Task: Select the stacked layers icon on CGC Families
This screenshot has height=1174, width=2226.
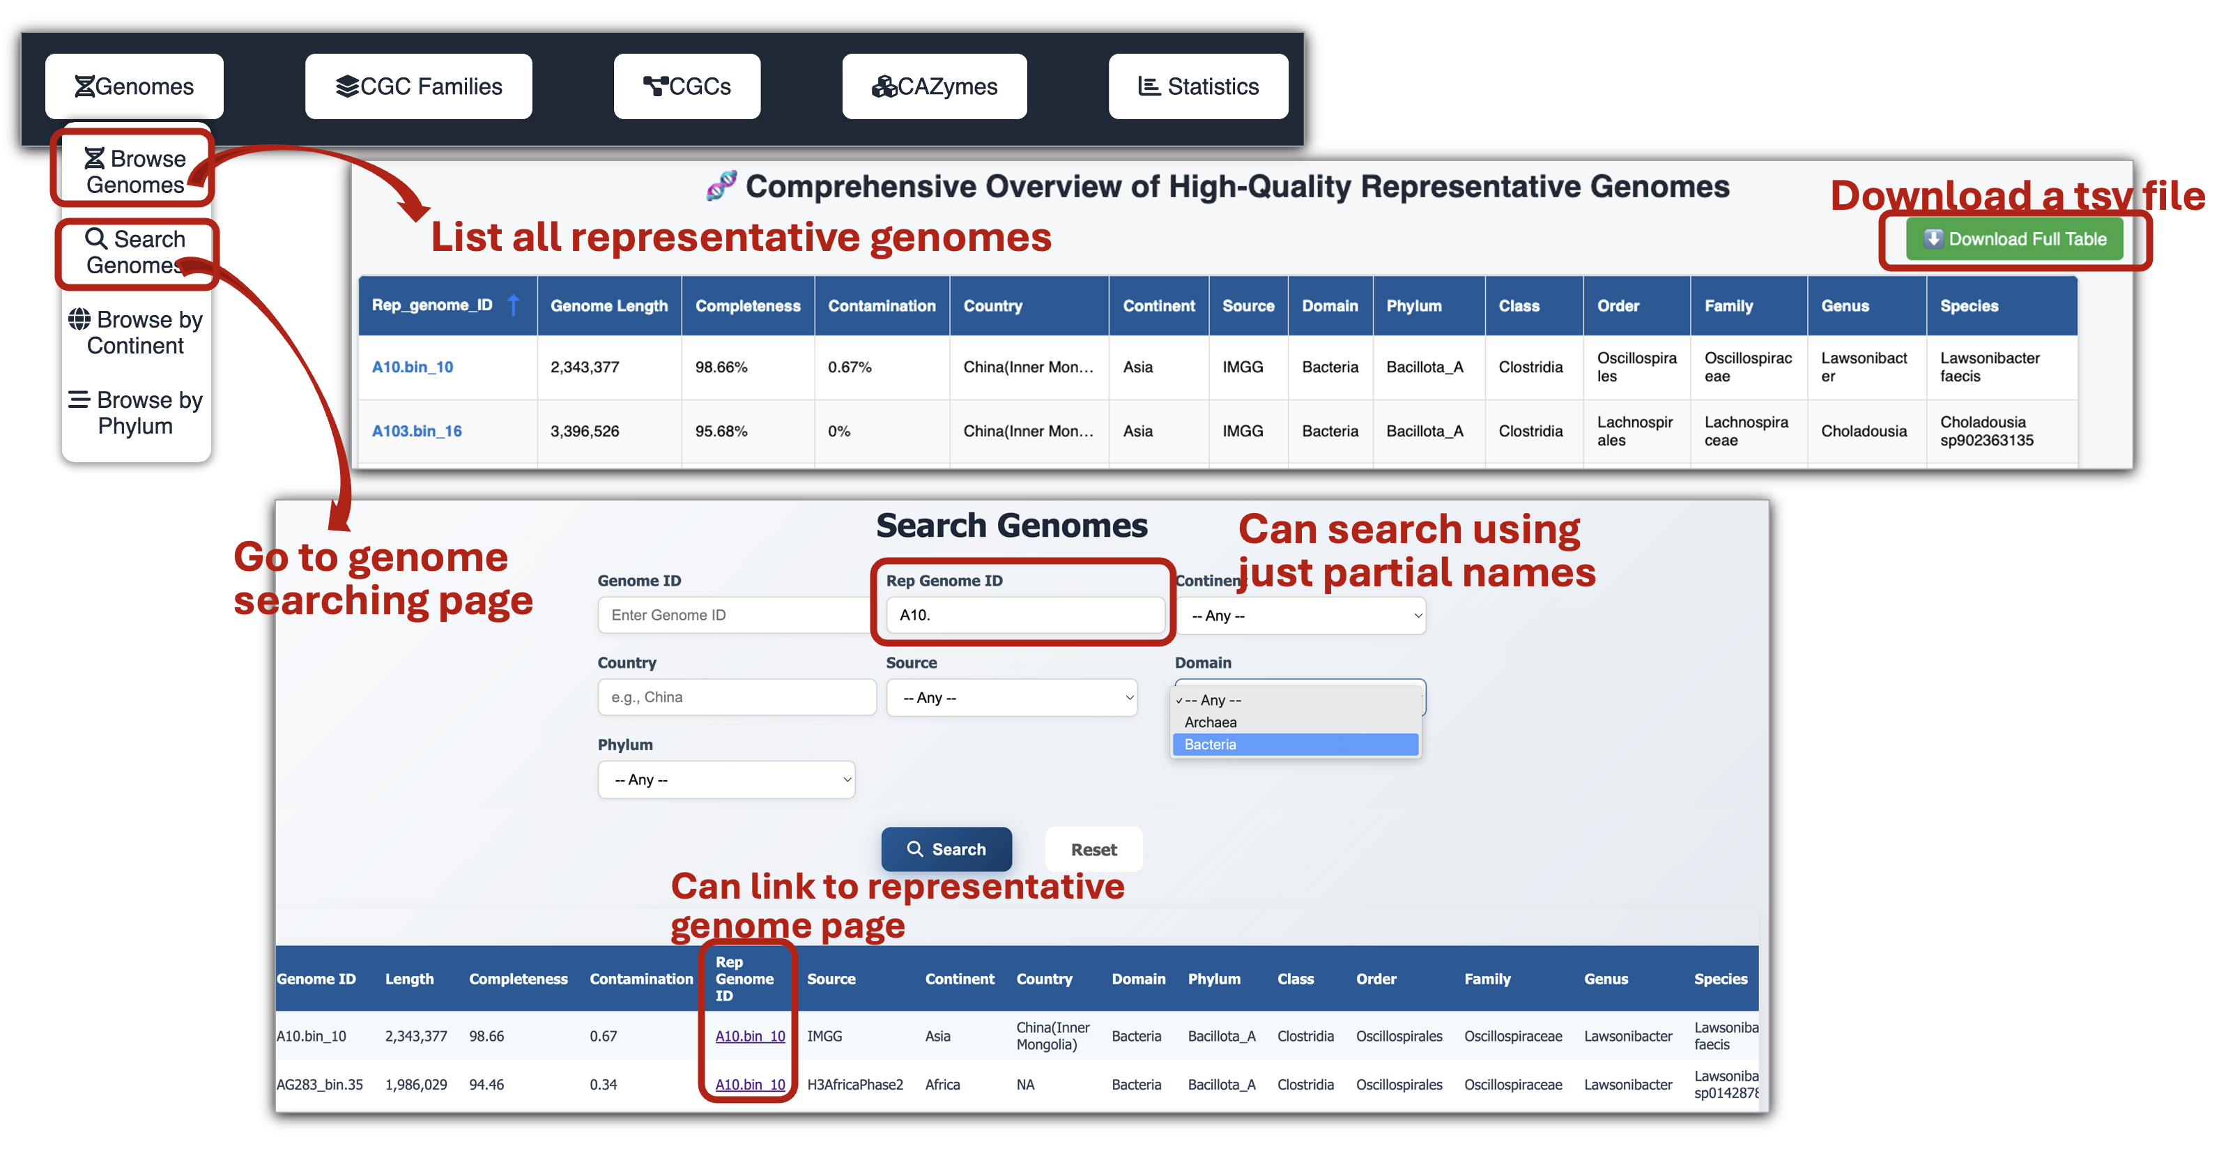Action: tap(349, 86)
